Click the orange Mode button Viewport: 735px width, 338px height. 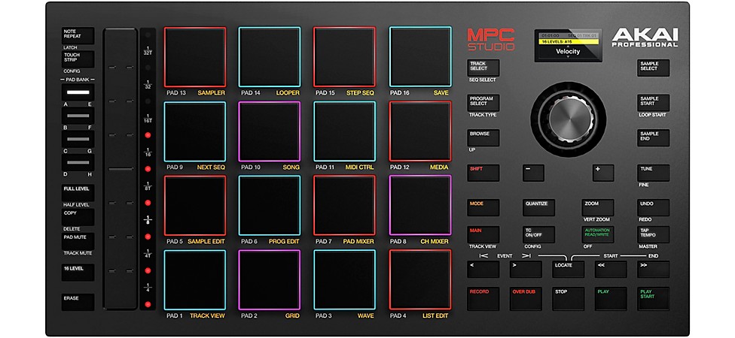(483, 207)
